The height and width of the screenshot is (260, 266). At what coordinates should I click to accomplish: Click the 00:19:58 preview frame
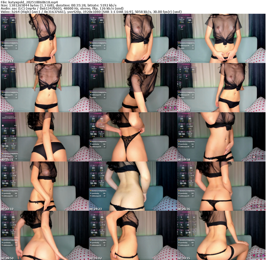coord(221,137)
